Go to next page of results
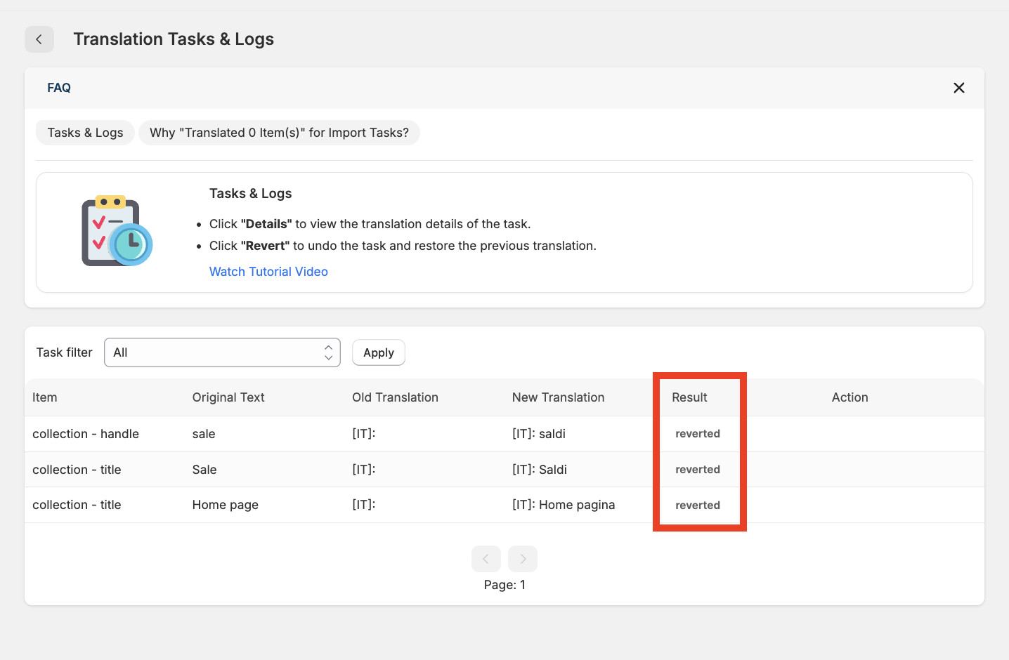The image size is (1009, 660). [x=523, y=559]
